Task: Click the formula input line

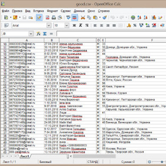Action: click(111, 34)
